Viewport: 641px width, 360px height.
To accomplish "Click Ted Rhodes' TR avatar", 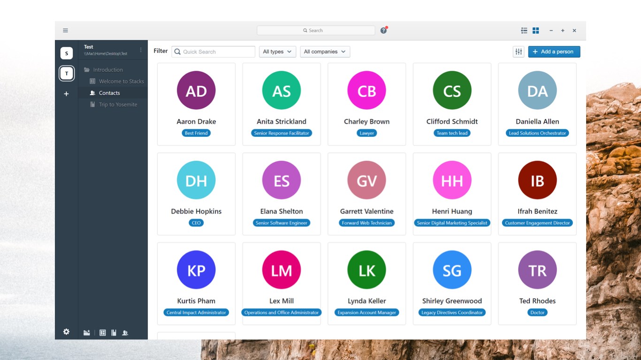I will coord(537,270).
